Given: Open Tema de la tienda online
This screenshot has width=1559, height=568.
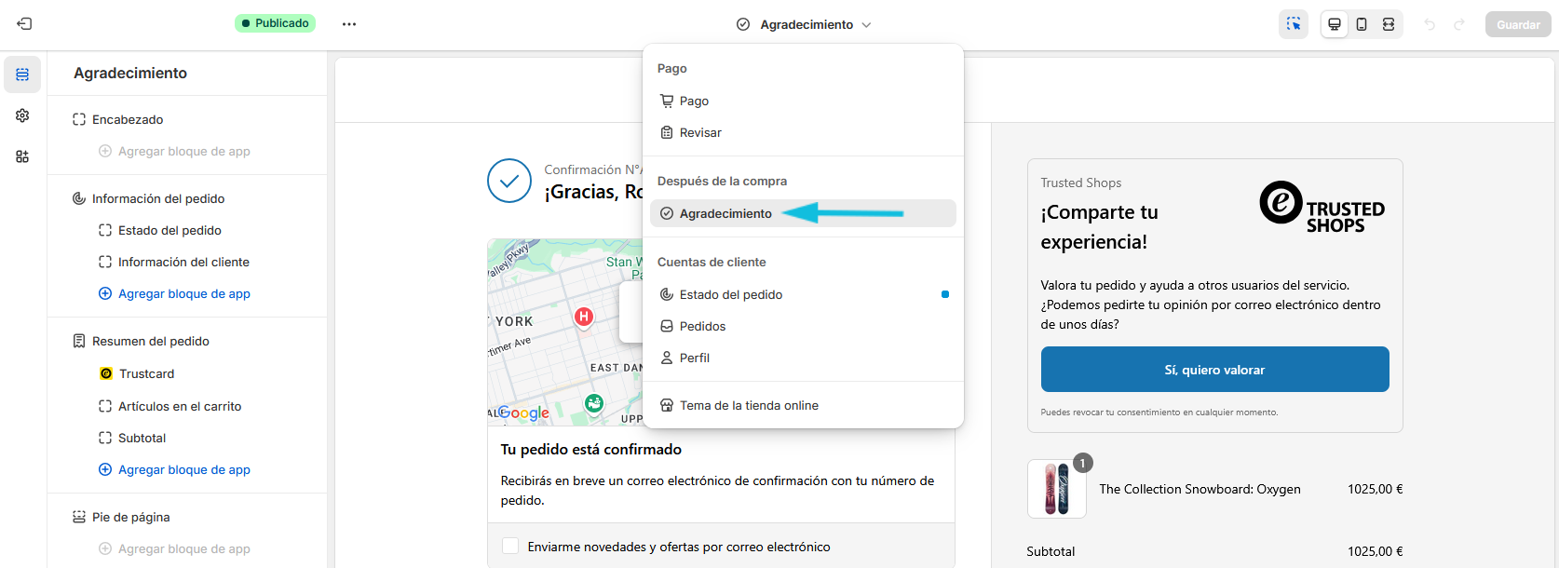Looking at the screenshot, I should 749,405.
